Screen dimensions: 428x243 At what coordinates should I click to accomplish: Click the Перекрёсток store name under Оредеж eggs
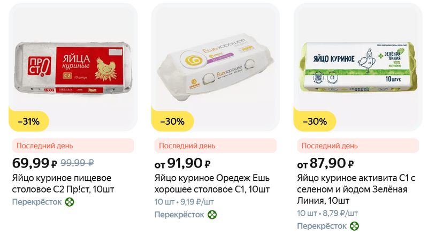coord(180,215)
